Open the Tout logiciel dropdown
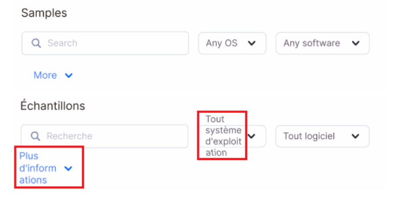Image resolution: width=402 pixels, height=201 pixels. click(322, 137)
